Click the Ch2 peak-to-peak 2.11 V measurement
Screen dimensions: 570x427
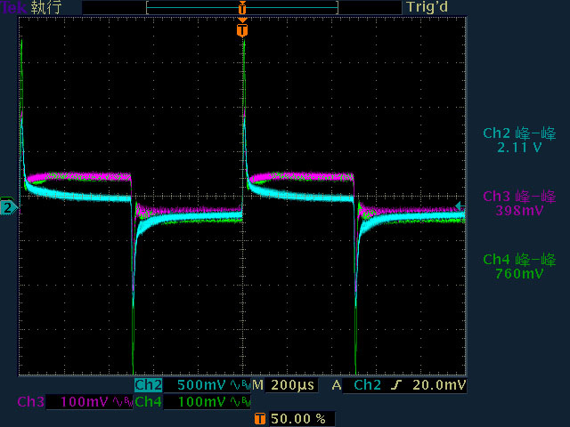click(x=519, y=141)
